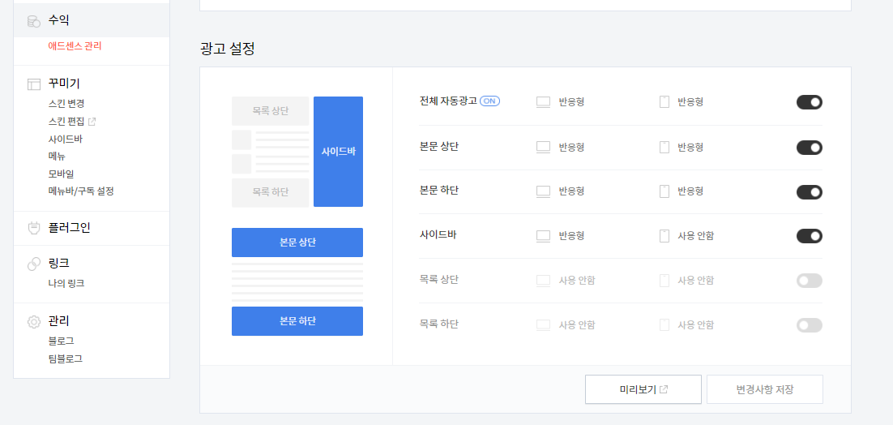Click the layout icon beside 꾸미기
This screenshot has width=893, height=425.
click(33, 84)
